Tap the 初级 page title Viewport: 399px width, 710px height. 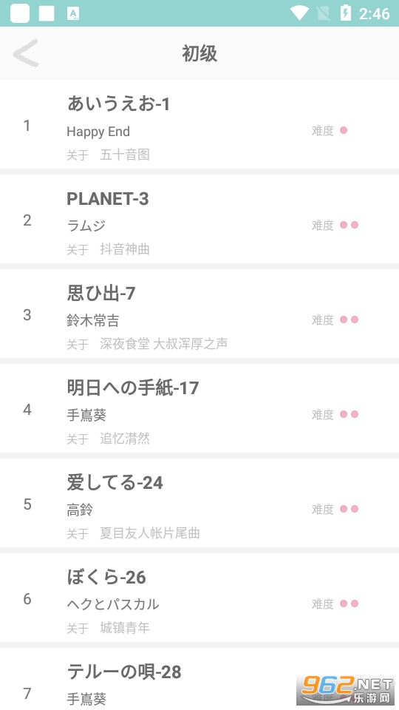(x=199, y=53)
